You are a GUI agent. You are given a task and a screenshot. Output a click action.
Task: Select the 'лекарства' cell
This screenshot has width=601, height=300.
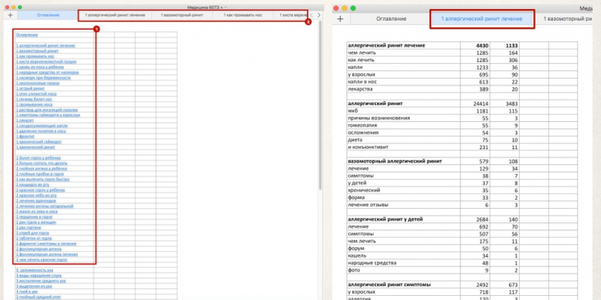[x=403, y=90]
